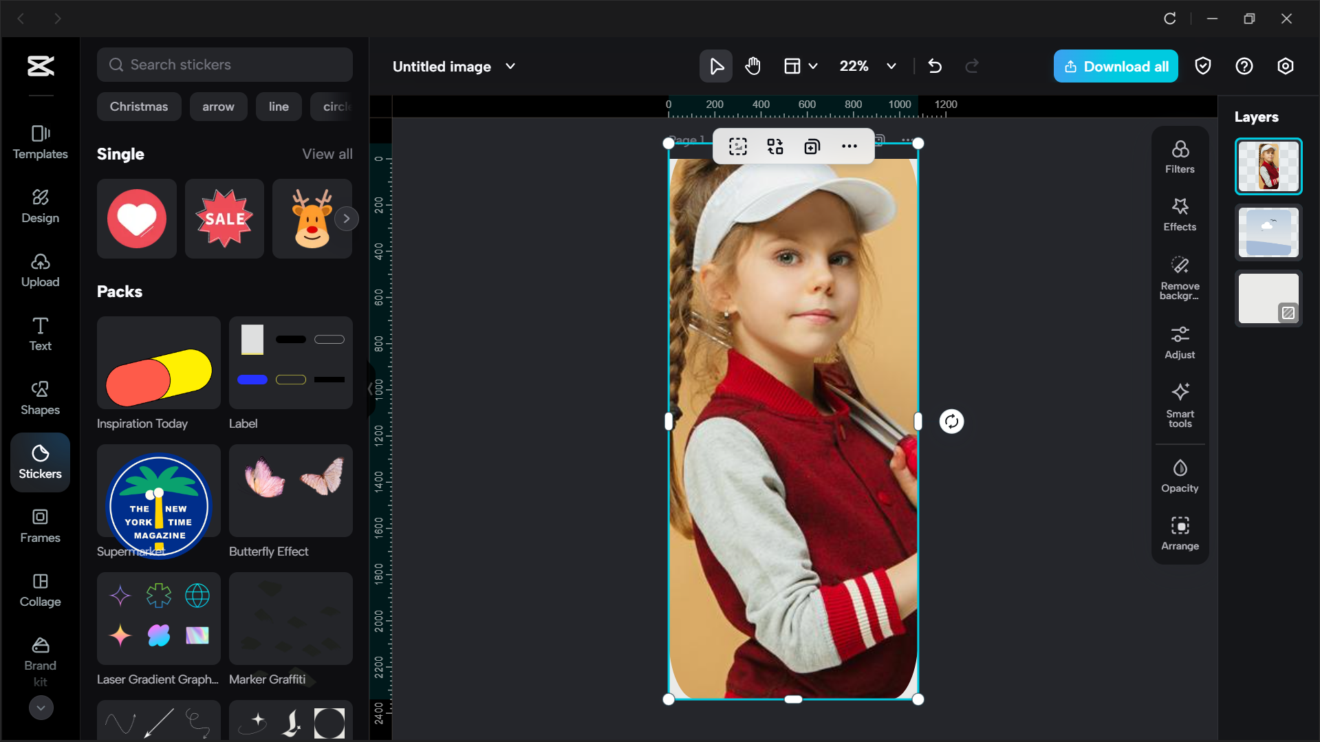Select the arrow sticker category
Image resolution: width=1320 pixels, height=742 pixels.
coord(218,107)
